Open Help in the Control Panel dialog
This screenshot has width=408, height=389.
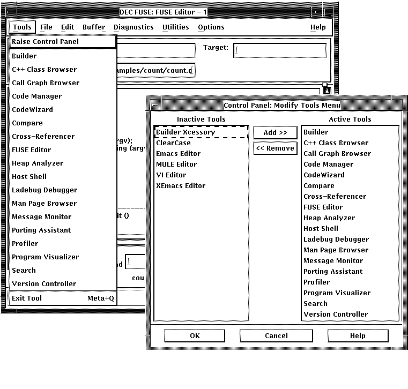click(358, 336)
